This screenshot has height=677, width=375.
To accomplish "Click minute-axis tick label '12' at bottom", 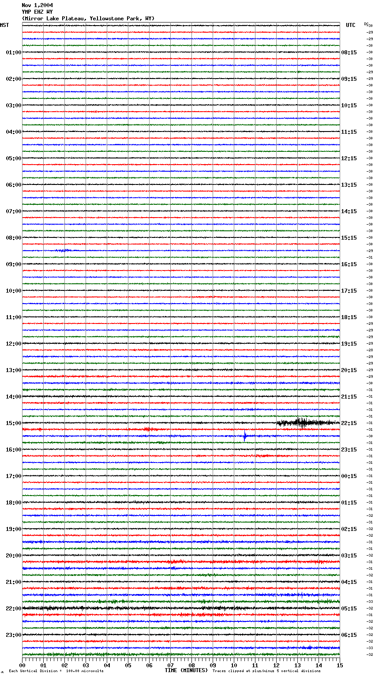I will 276,665.
